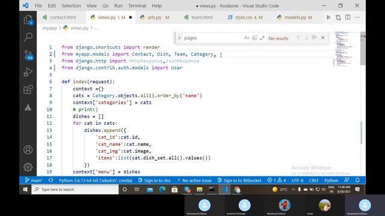Go to previous match arrow in find widget
The width and height of the screenshot is (385, 216).
click(x=298, y=38)
